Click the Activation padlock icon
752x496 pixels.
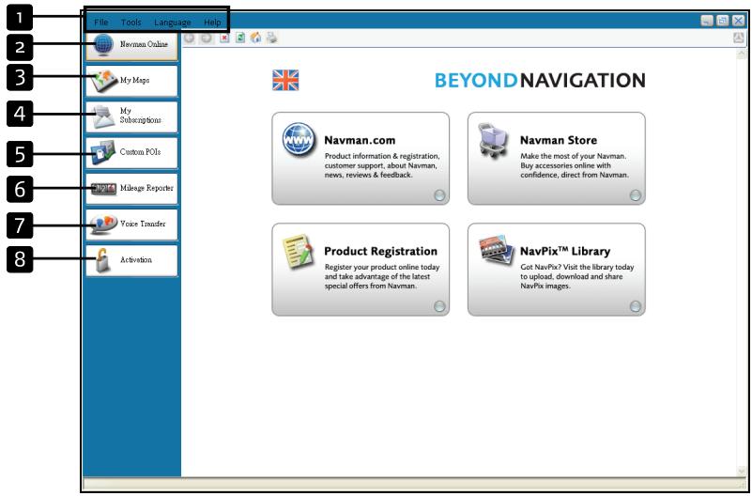[x=102, y=260]
